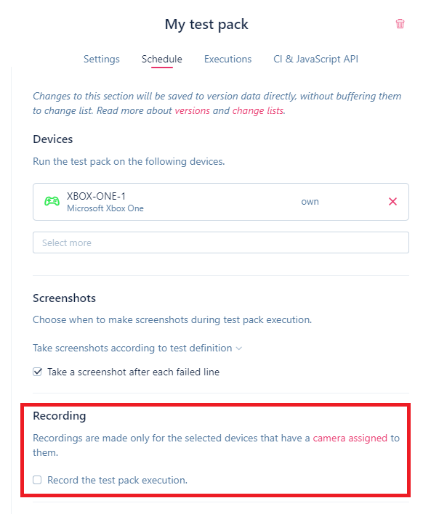Uncheck screenshot after each failed line
This screenshot has width=423, height=514.
tap(37, 372)
